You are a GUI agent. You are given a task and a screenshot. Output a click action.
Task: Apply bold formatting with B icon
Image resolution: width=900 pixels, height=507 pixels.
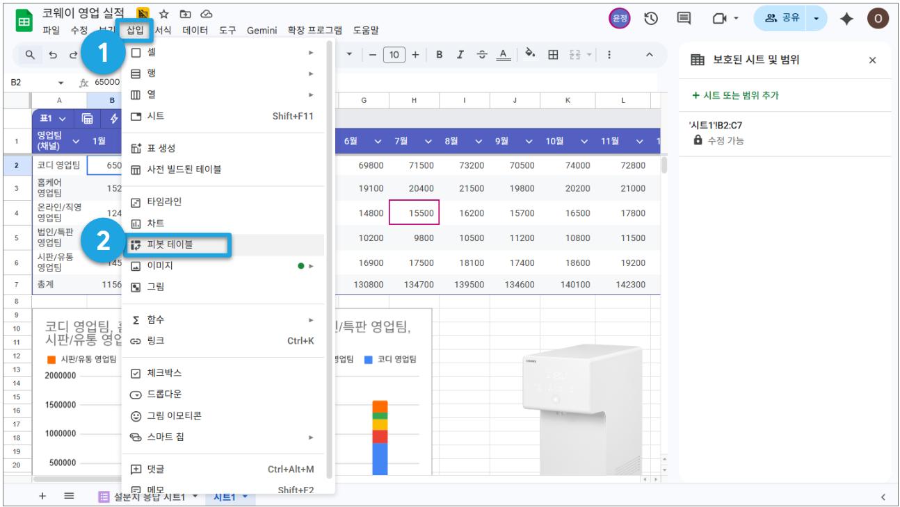(439, 55)
